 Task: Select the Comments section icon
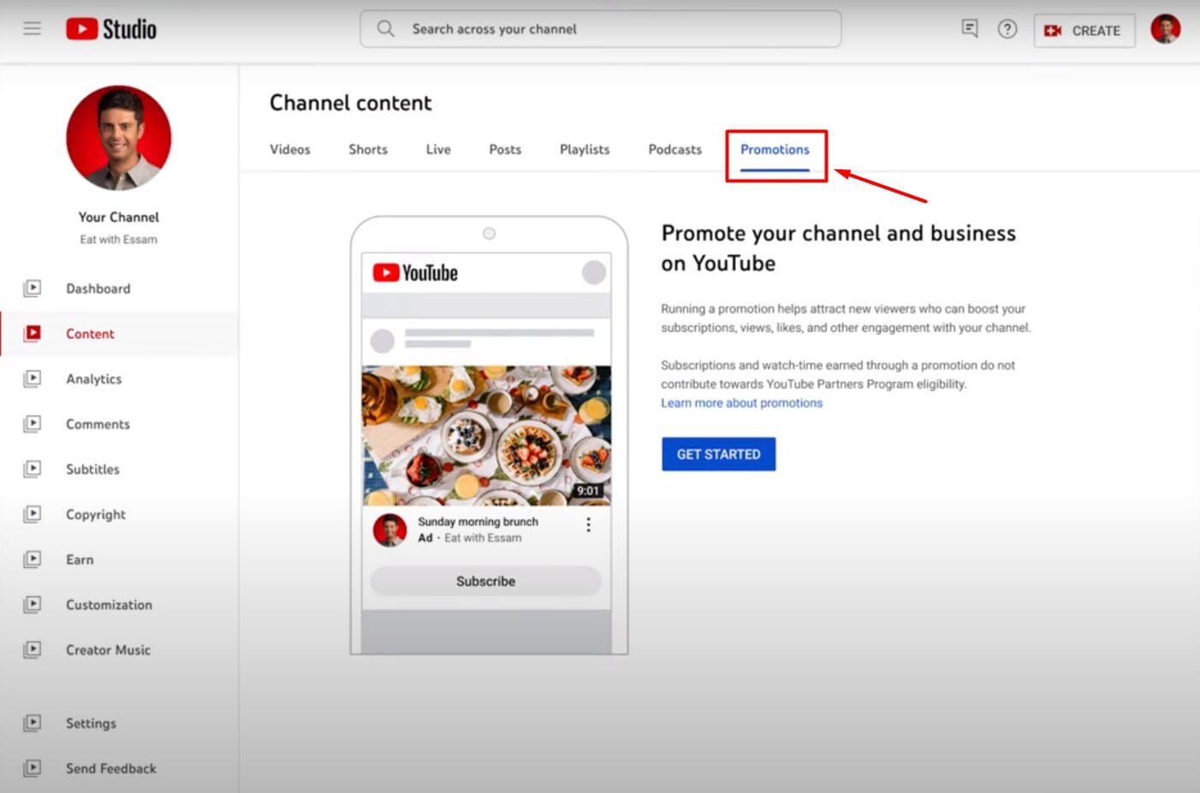[33, 423]
